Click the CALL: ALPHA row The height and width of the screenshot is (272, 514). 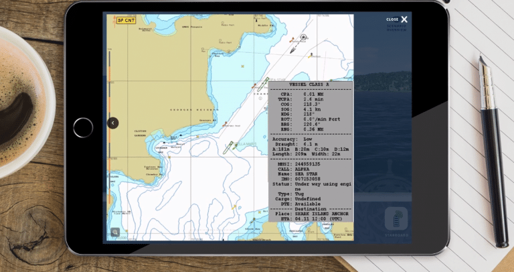coord(293,169)
